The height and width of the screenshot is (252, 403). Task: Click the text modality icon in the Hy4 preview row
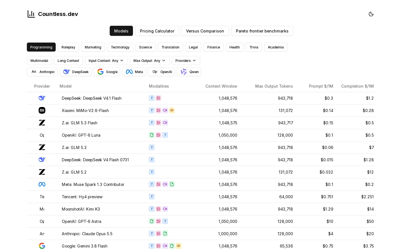click(152, 197)
